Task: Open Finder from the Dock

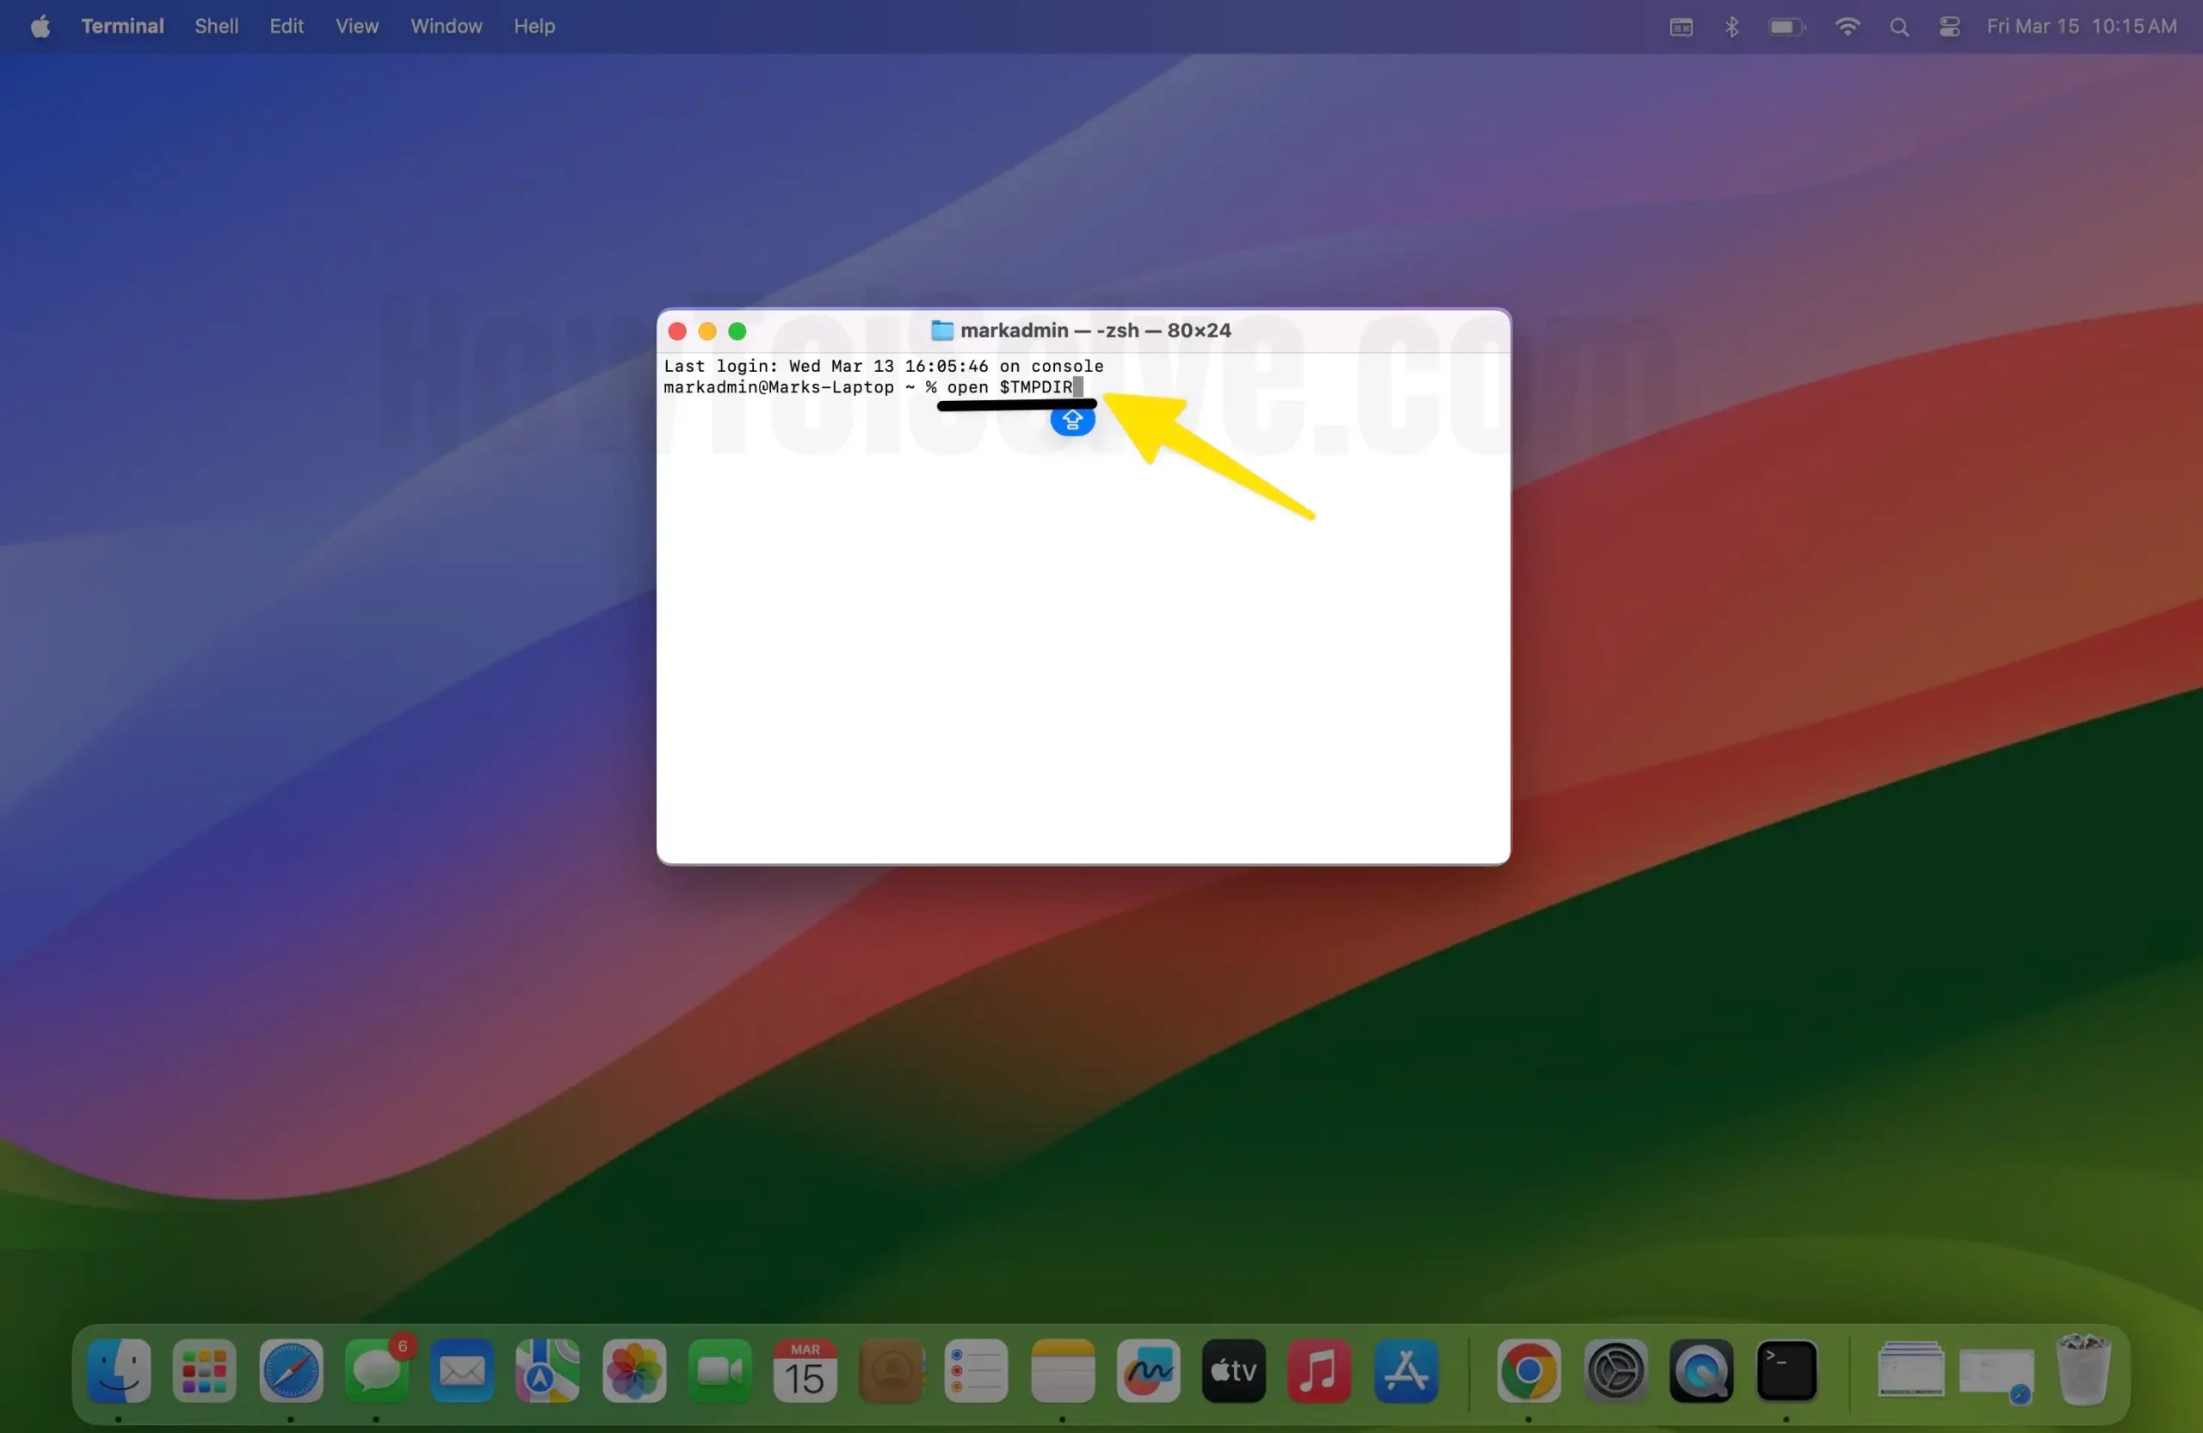Action: coord(118,1372)
